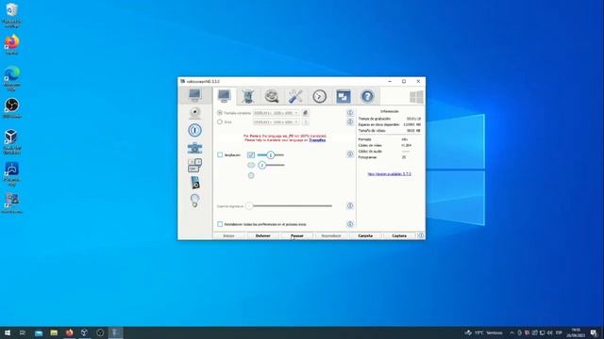Switch to the hard disk format tab
This screenshot has height=339, width=604.
[x=272, y=96]
